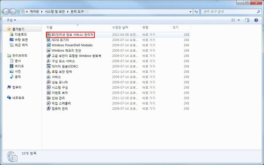
Task: Select the 로컬 보안 정책 icon
Action: [x=49, y=71]
